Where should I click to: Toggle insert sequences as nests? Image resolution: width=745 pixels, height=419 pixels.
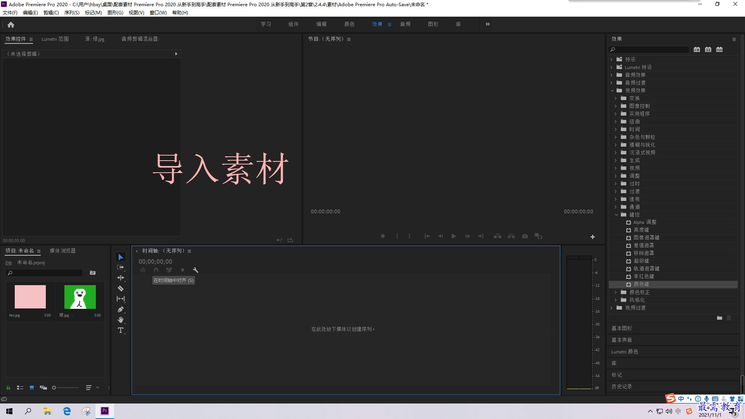click(x=143, y=270)
